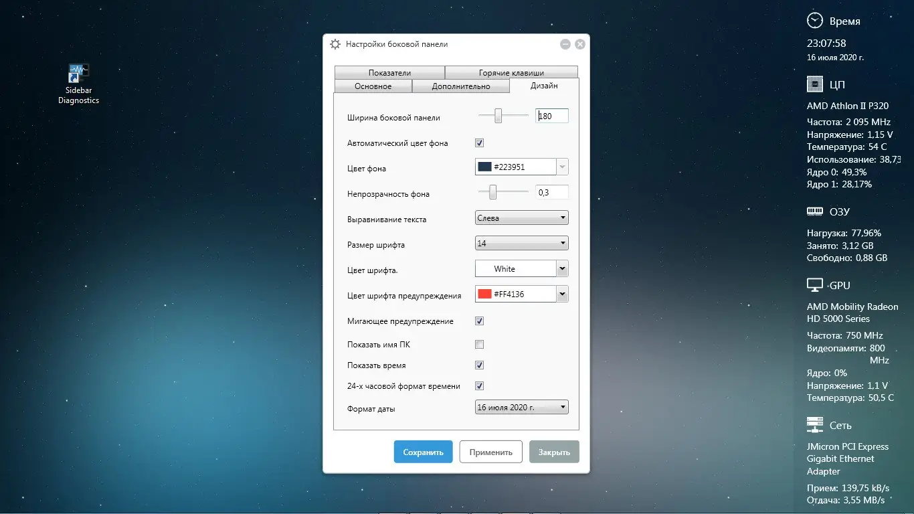This screenshot has width=914, height=514.
Task: Click the clock icon beside Время
Action: click(x=815, y=21)
